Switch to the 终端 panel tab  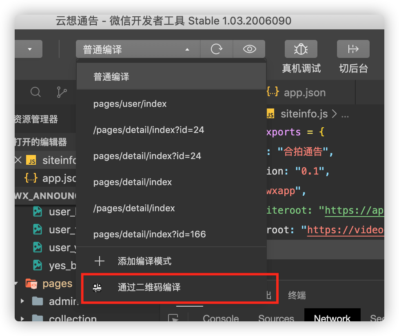tap(297, 295)
